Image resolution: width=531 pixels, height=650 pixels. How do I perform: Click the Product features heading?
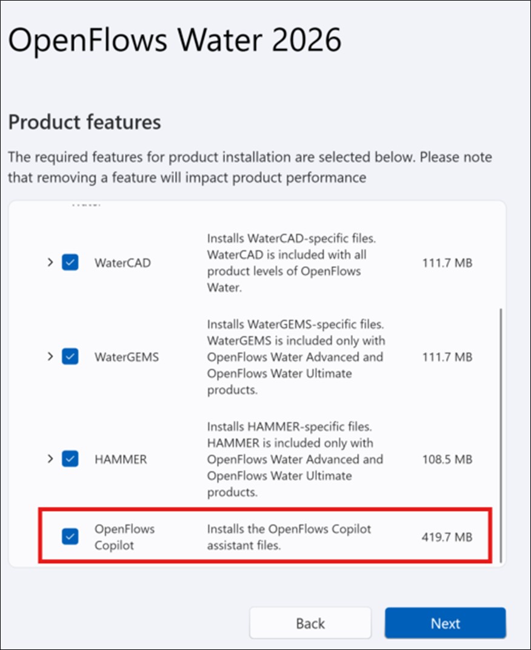pyautogui.click(x=85, y=122)
